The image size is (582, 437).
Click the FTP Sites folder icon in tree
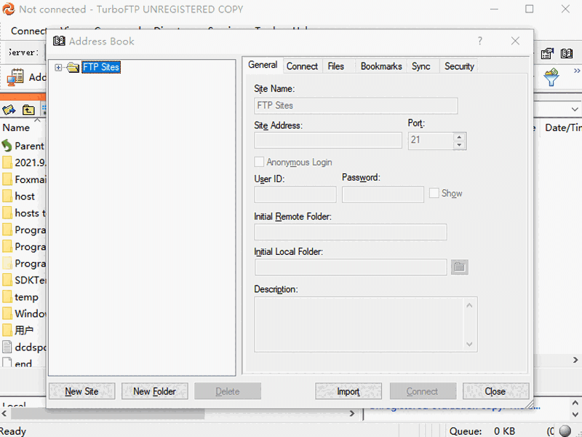pyautogui.click(x=73, y=67)
